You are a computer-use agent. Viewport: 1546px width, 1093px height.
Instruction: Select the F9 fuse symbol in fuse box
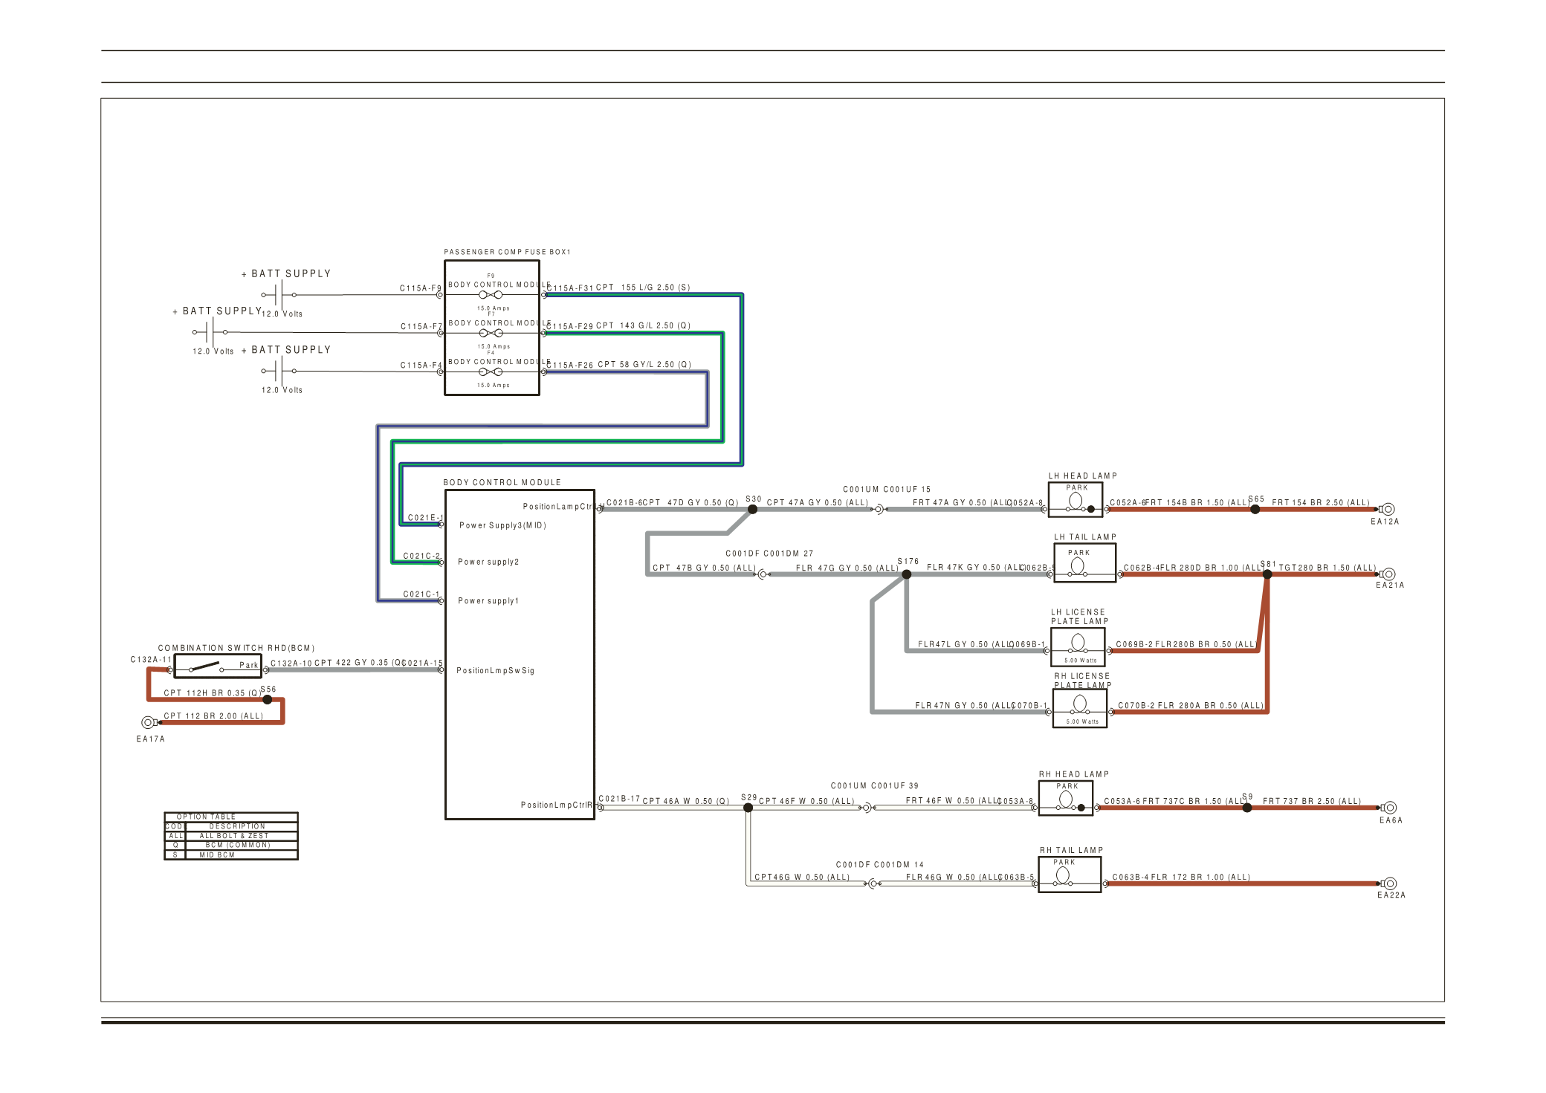point(491,295)
